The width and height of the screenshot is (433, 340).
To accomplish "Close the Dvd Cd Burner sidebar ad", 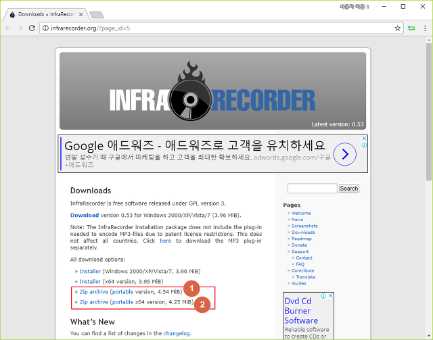I will click(x=330, y=296).
